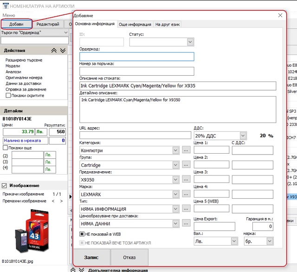Expand Действия panel with down chevrons
Screen dimensions: 297x272
tap(63, 51)
